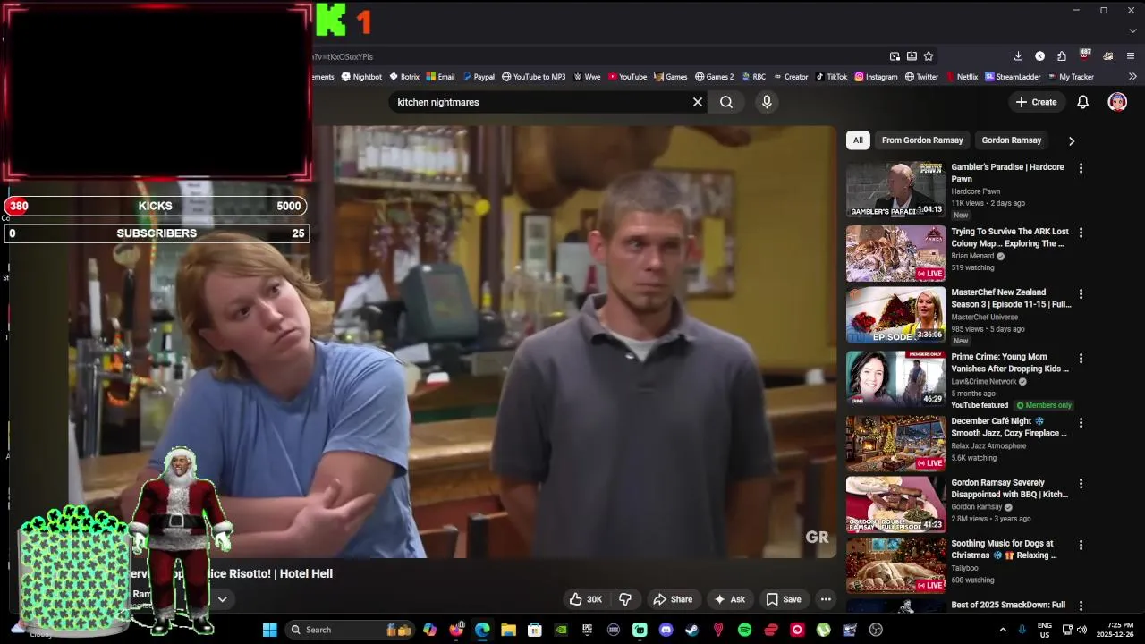Image resolution: width=1145 pixels, height=644 pixels.
Task: Bookmark this page with the star icon
Action: pos(929,56)
